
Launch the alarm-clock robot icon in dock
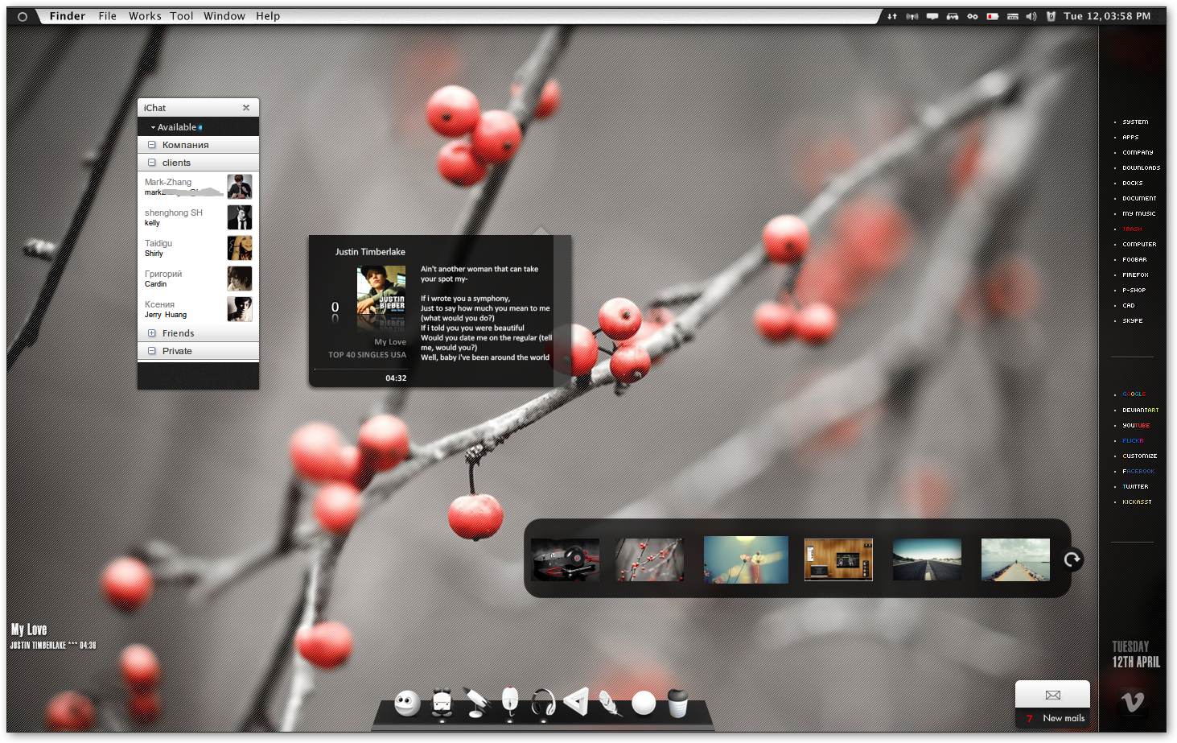(442, 703)
